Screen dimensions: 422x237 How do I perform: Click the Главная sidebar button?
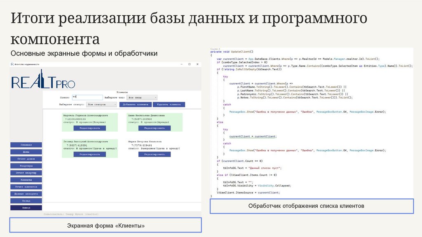pos(26,145)
